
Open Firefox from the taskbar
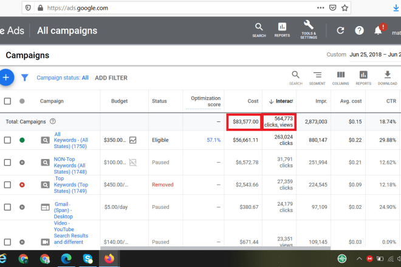(x=109, y=259)
